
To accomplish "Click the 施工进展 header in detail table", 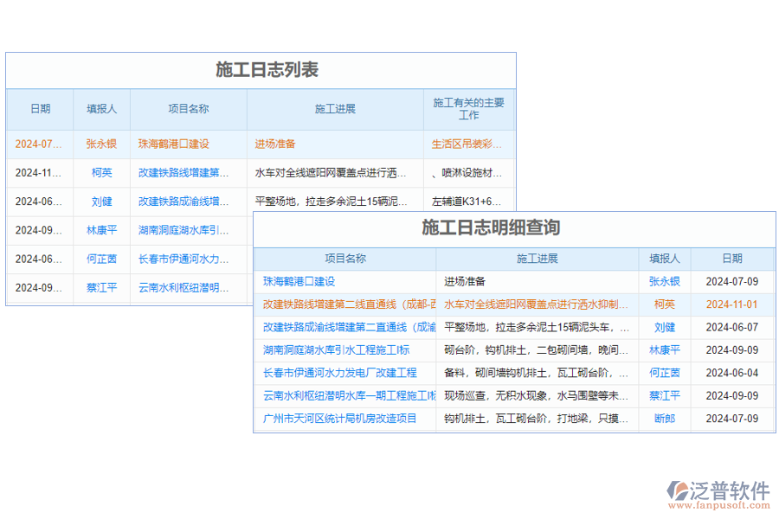I will click(x=538, y=258).
